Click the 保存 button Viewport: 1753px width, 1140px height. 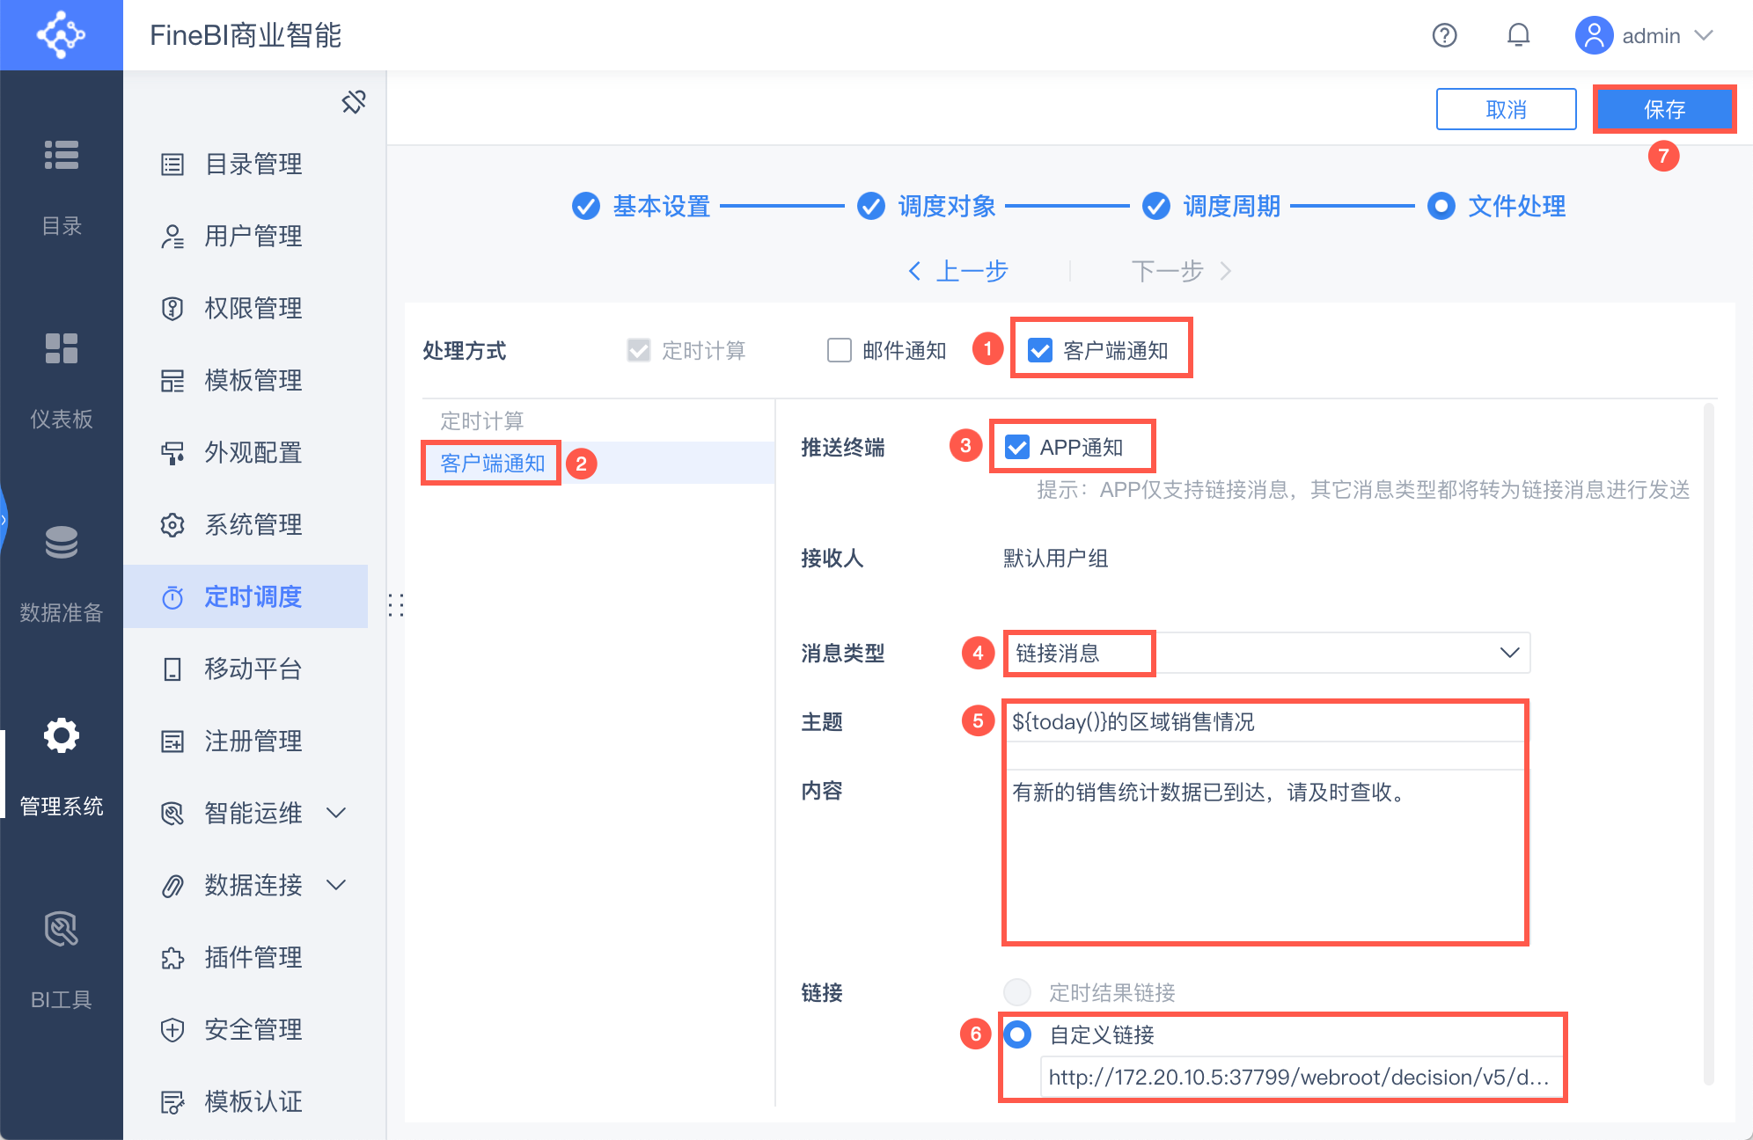(x=1663, y=109)
